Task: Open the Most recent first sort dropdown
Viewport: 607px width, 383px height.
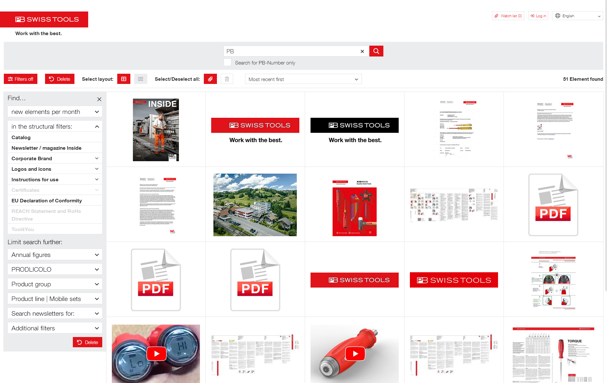Action: click(x=303, y=79)
